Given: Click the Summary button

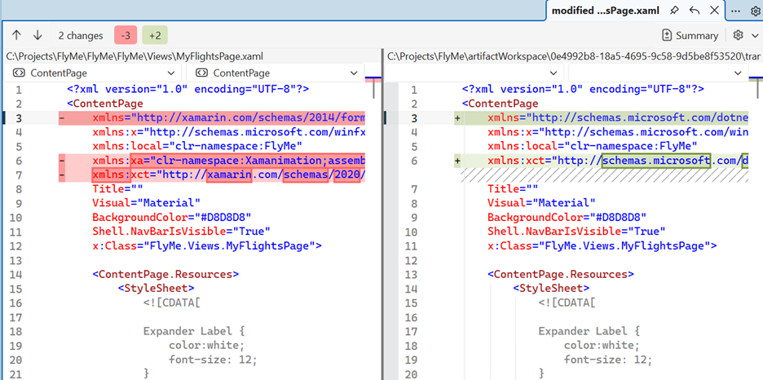Looking at the screenshot, I should pos(690,35).
